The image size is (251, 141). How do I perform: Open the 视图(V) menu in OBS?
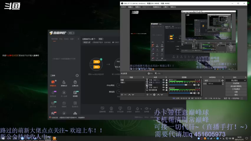coord(138,7)
